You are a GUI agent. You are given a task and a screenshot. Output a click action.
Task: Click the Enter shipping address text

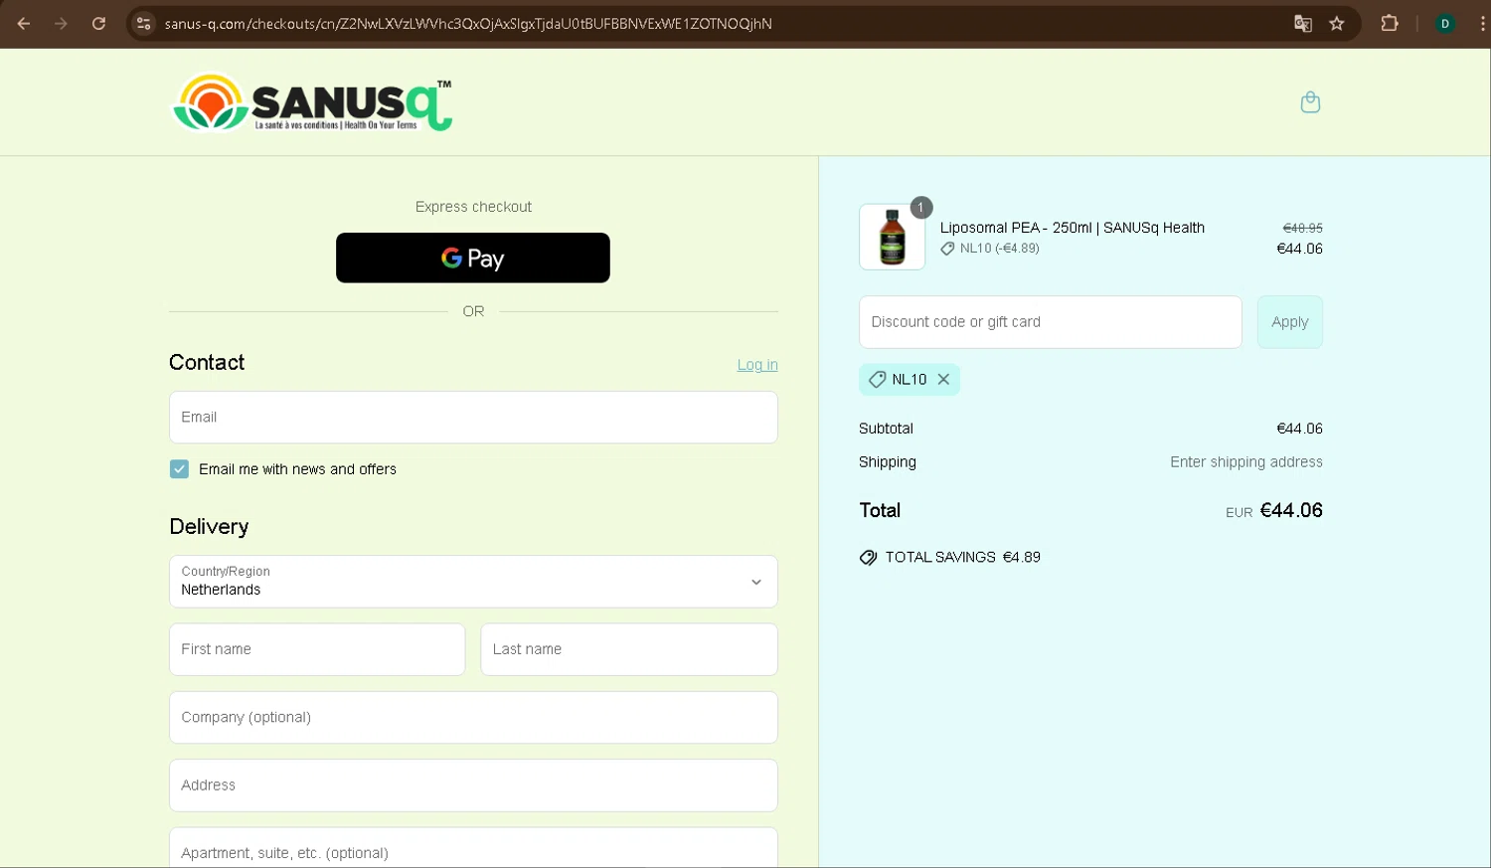pos(1246,462)
